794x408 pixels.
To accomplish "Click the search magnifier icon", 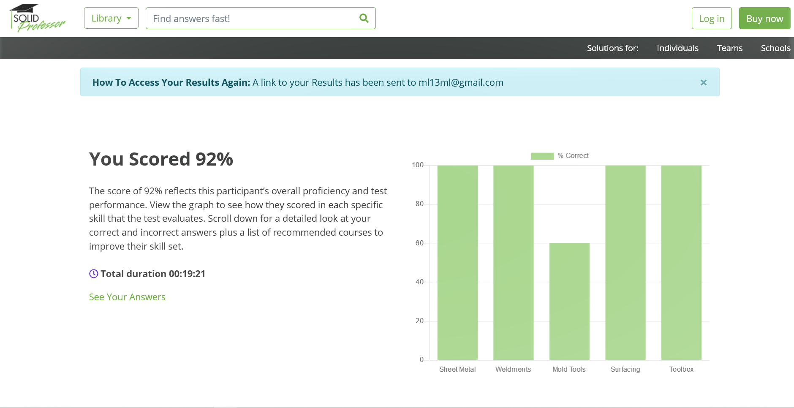I will pos(364,18).
